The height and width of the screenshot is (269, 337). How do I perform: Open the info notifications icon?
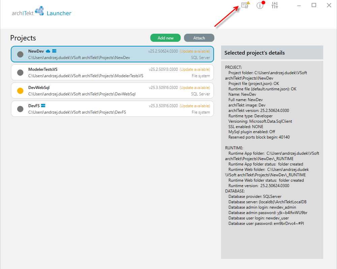click(261, 5)
